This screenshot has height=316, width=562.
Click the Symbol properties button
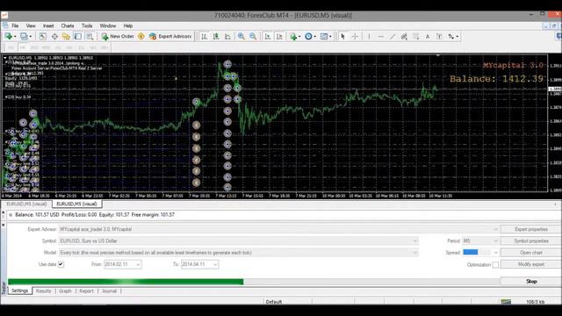pyautogui.click(x=531, y=241)
